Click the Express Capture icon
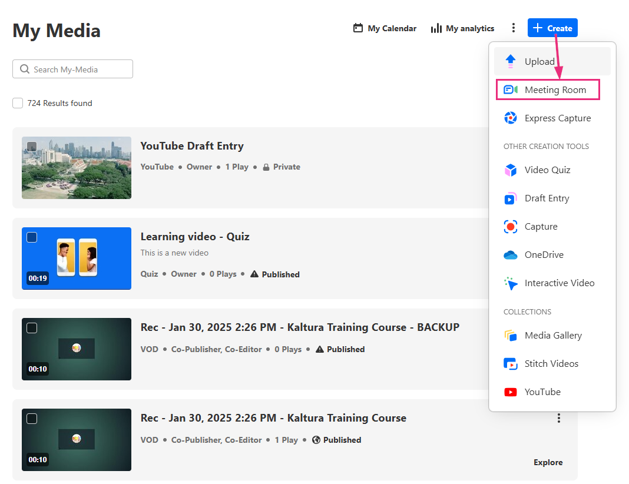 (510, 118)
